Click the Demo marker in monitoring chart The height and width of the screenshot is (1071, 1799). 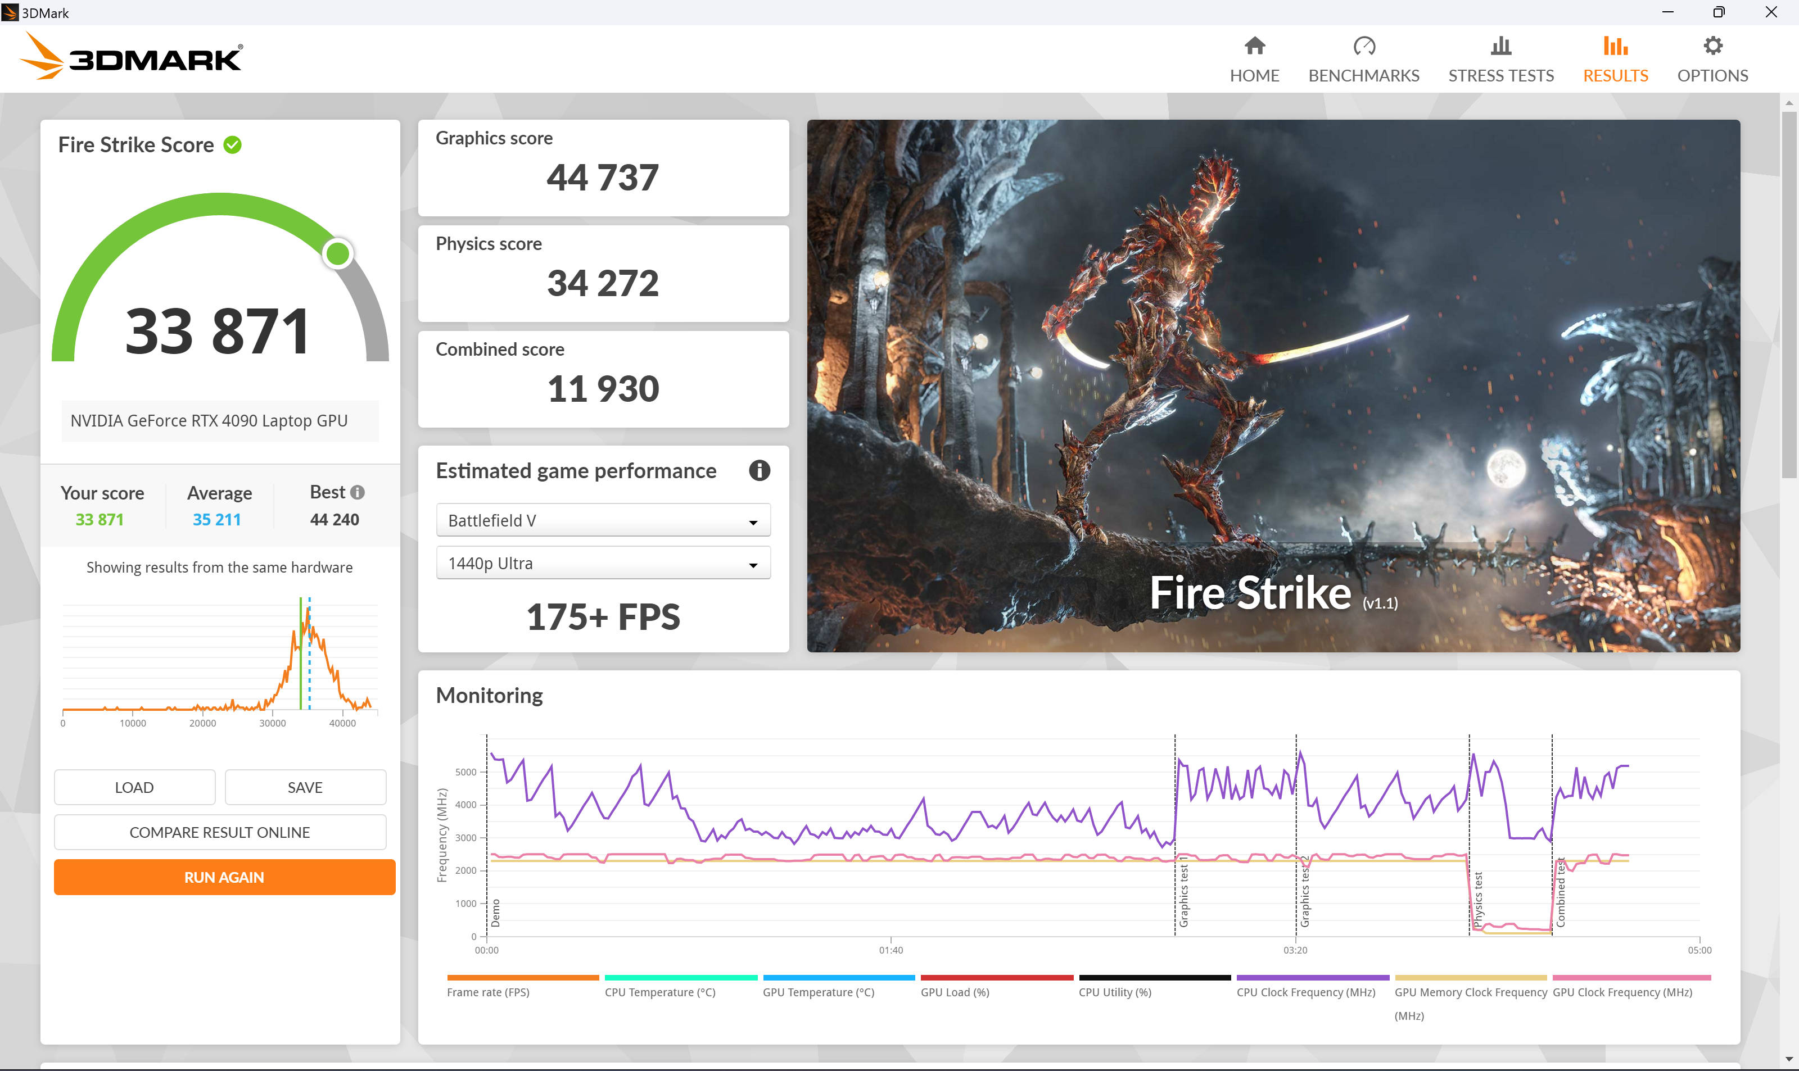495,913
